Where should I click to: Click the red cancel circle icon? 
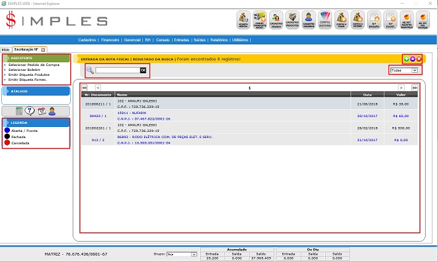[419, 59]
